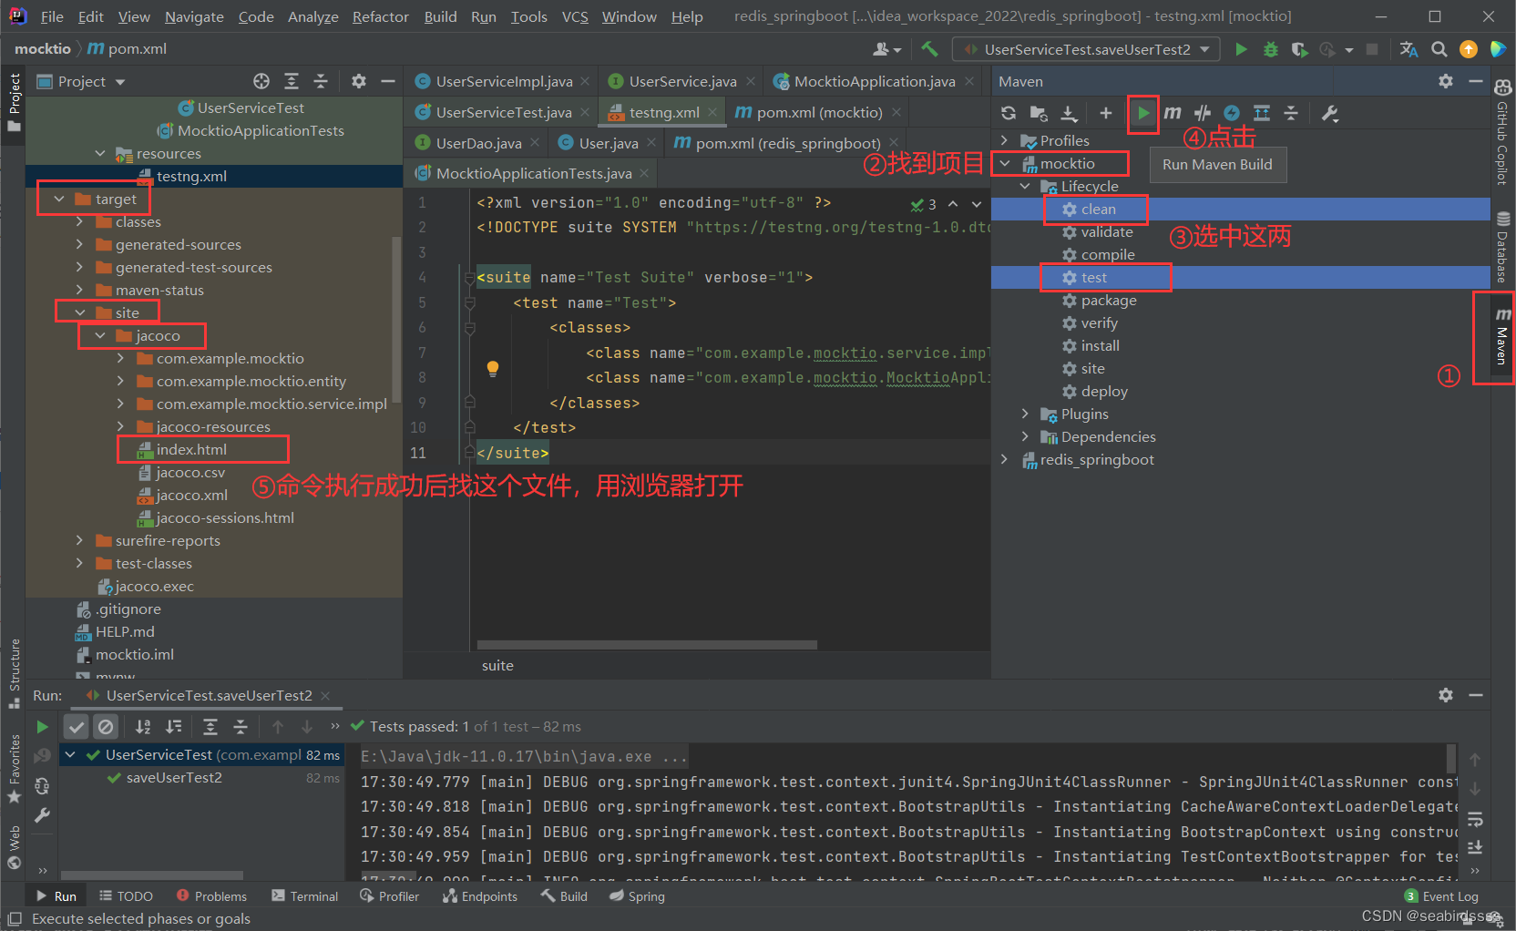Reload all Maven projects

[x=1008, y=113]
